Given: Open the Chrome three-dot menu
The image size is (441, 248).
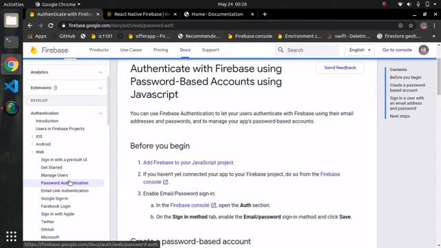Looking at the screenshot, I should 434,25.
